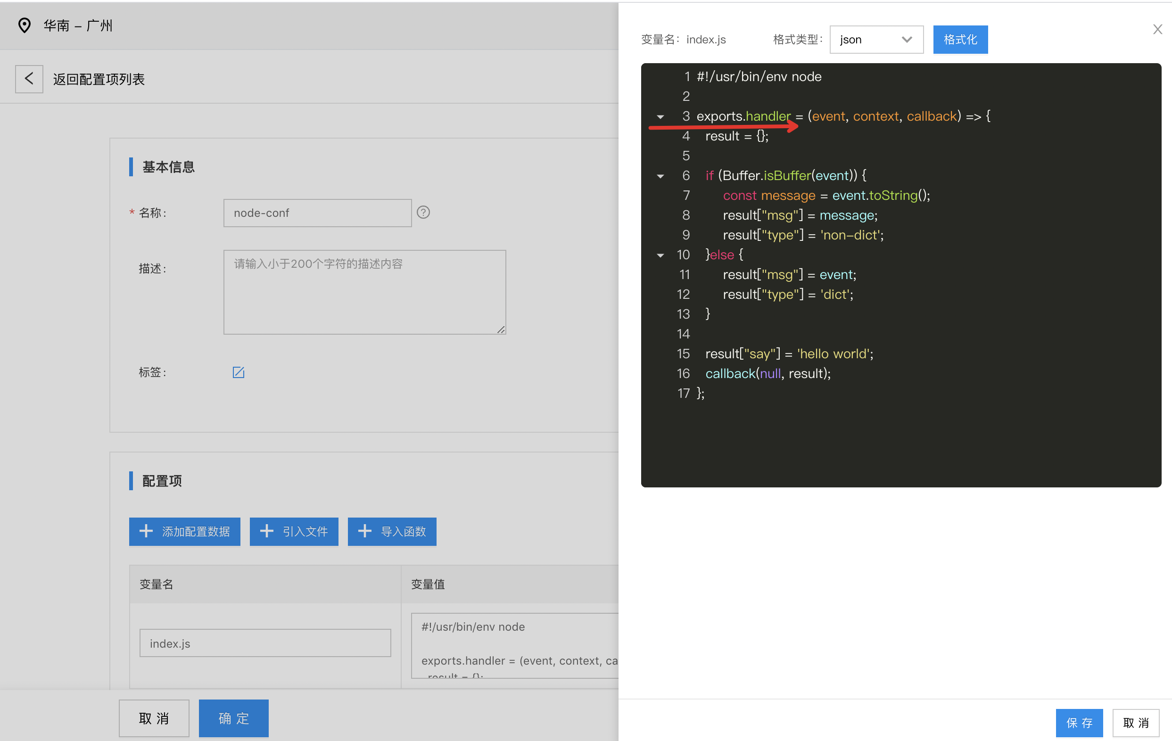Click the edit tags pencil icon
The height and width of the screenshot is (741, 1172).
tap(239, 372)
